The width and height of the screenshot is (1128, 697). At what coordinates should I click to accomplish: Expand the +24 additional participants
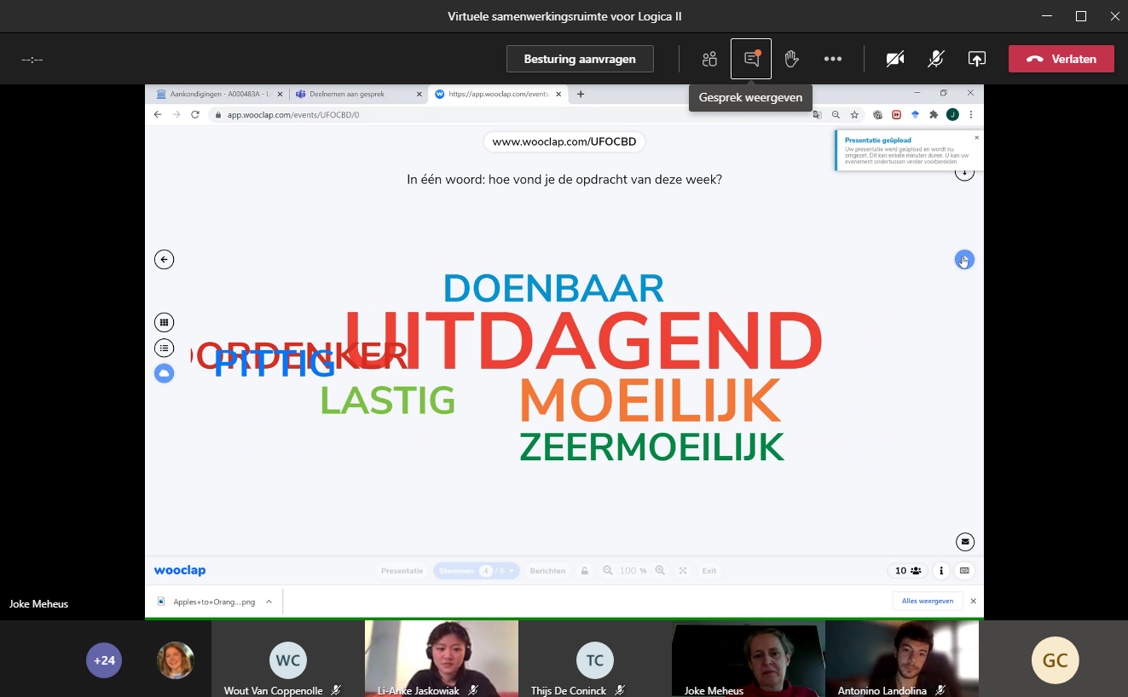(x=104, y=660)
